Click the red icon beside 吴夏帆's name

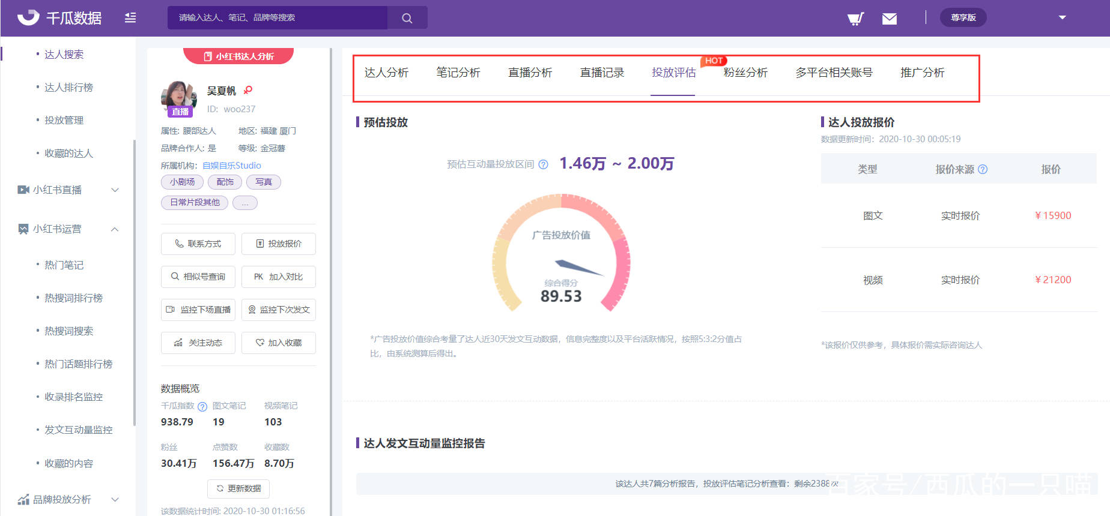pyautogui.click(x=247, y=90)
